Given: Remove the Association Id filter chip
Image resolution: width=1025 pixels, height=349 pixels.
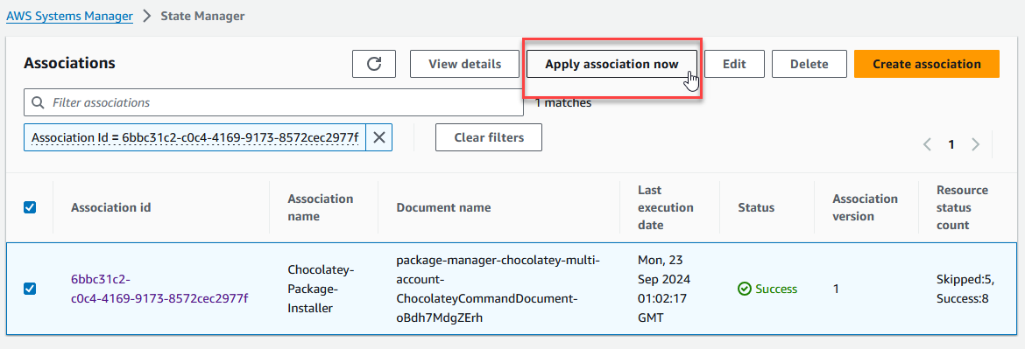Looking at the screenshot, I should [378, 137].
